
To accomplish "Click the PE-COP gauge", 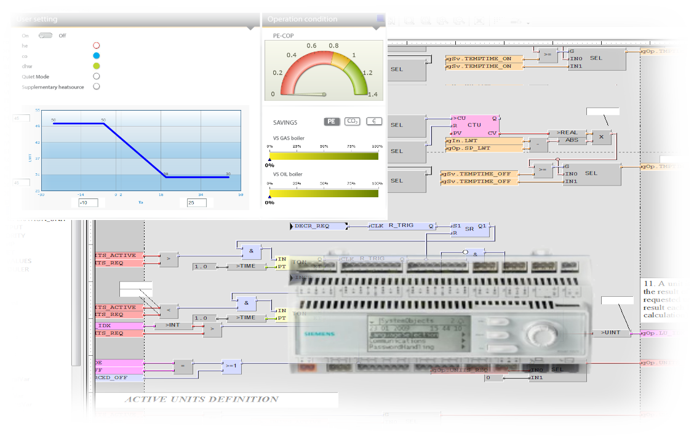I will (x=324, y=70).
